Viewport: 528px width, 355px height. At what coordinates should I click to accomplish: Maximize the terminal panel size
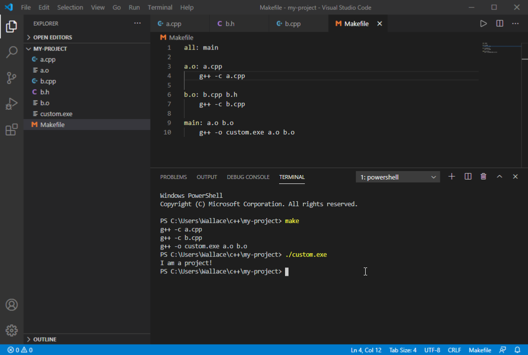[x=499, y=177]
